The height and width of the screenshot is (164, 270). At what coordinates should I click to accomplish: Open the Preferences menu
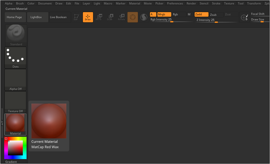175,3
